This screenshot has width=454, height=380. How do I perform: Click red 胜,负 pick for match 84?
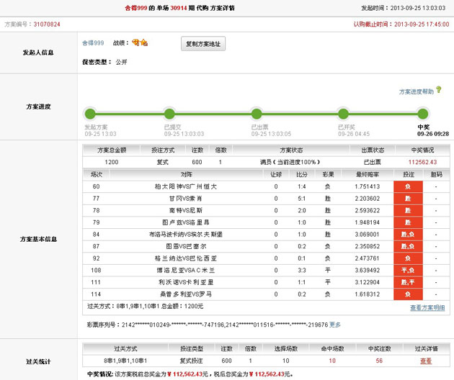coord(408,235)
